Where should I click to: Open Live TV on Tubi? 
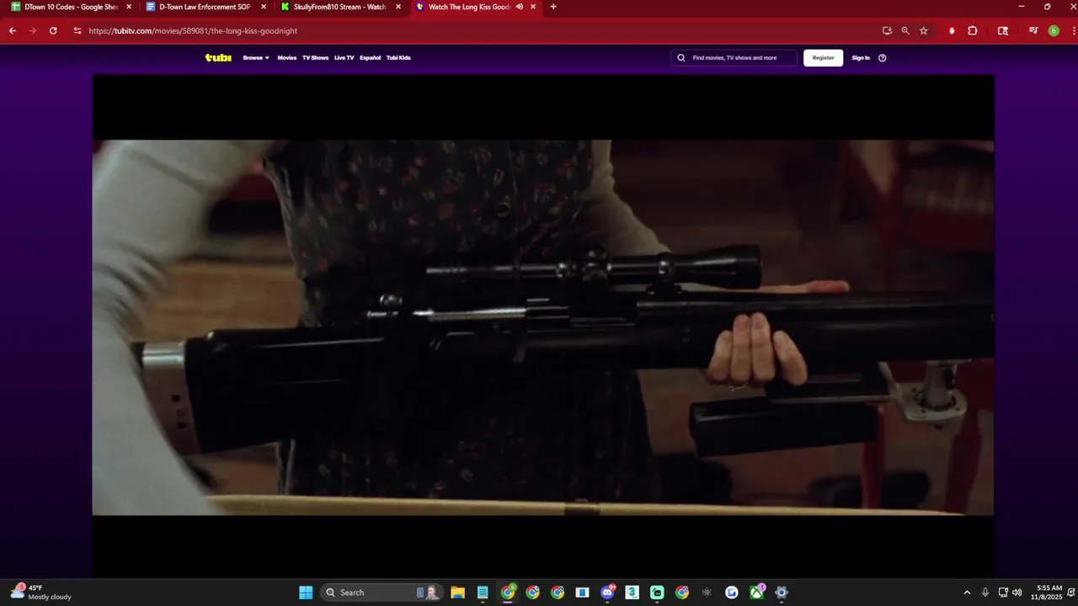point(344,58)
